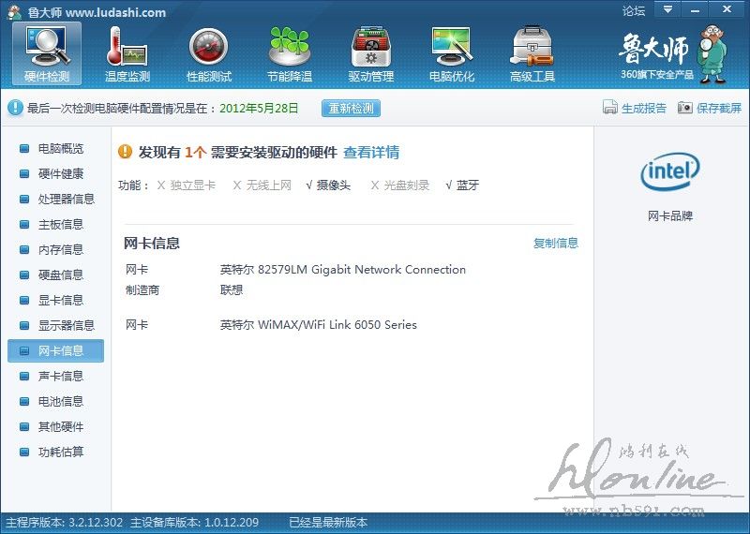750x534 pixels.
Task: Open the 驱动管理 driver management
Action: [x=370, y=54]
